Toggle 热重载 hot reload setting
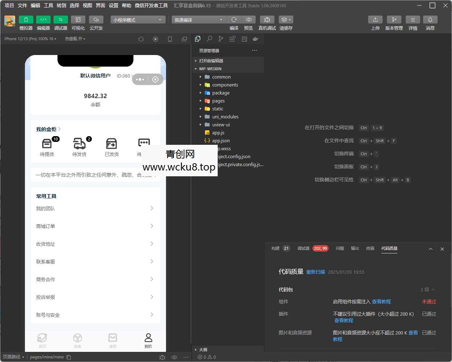This screenshot has width=452, height=362. coord(75,38)
